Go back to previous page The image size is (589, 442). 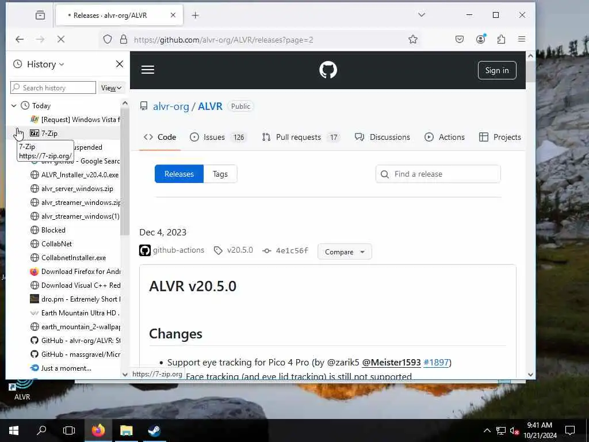pos(20,40)
